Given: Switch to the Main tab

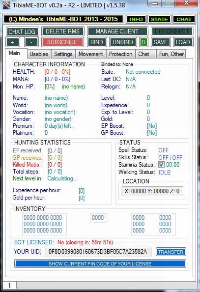Looking at the screenshot, I should coord(16,53).
